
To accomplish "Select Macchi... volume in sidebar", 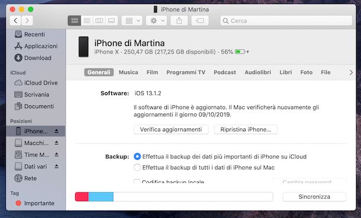I will (x=32, y=143).
